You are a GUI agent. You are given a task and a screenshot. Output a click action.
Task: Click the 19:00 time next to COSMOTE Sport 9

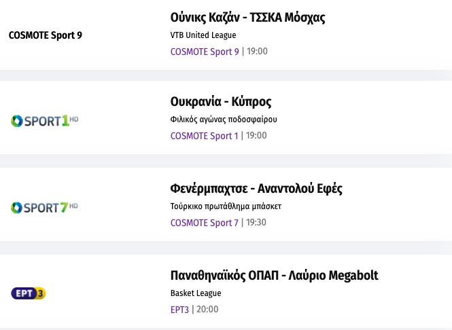click(257, 52)
